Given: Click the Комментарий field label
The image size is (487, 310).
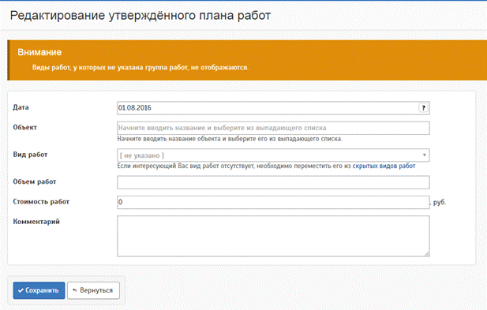Looking at the screenshot, I should point(36,222).
